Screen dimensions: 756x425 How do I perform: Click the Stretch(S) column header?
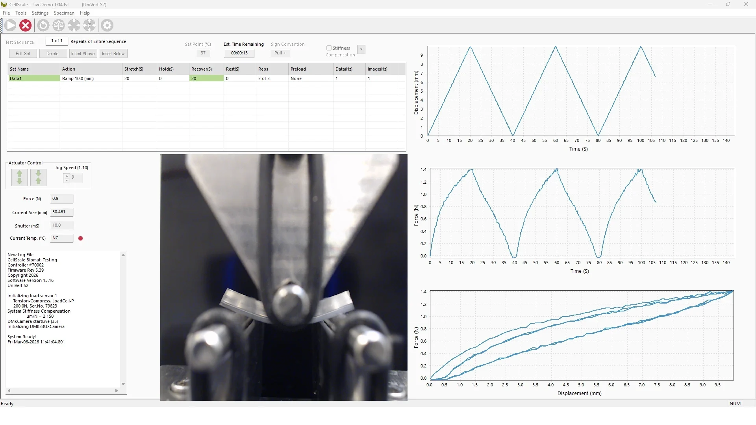coord(139,69)
